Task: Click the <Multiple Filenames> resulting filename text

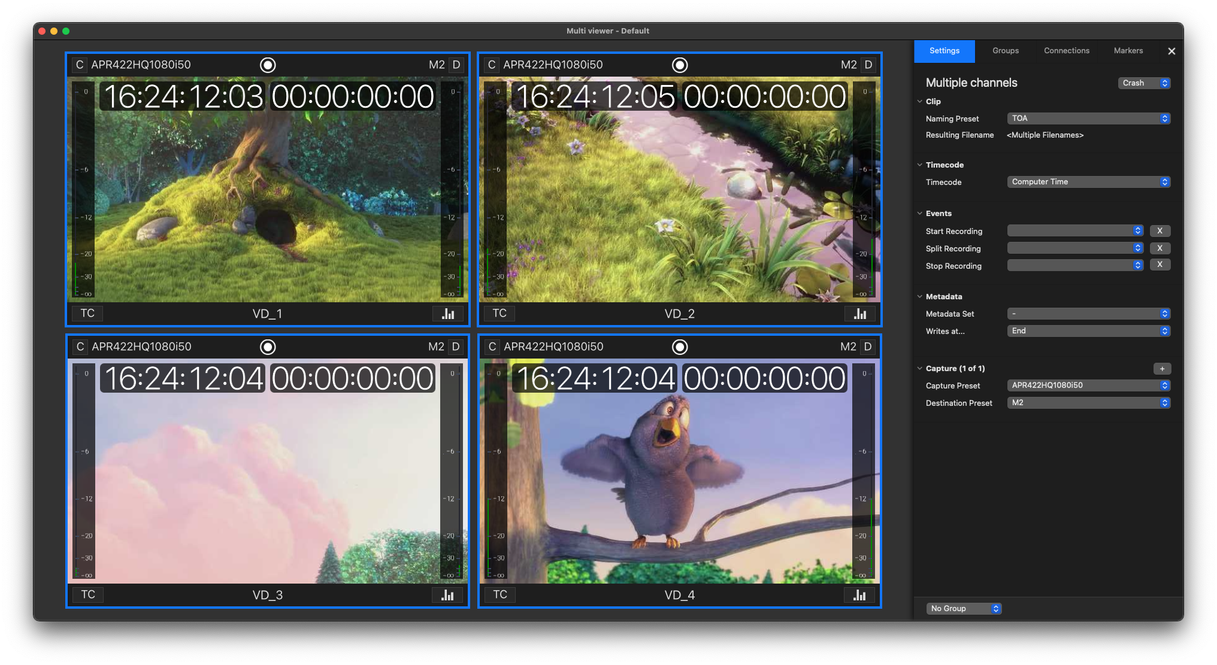Action: point(1045,135)
